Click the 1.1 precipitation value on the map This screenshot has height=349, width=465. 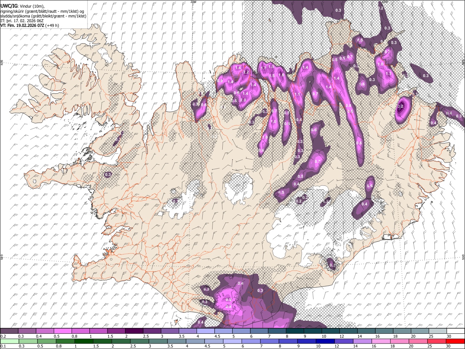point(298,94)
